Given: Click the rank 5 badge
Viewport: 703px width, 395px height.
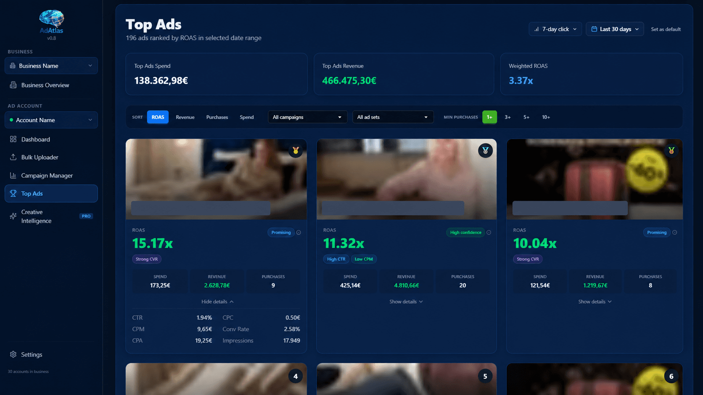Looking at the screenshot, I should (x=485, y=376).
